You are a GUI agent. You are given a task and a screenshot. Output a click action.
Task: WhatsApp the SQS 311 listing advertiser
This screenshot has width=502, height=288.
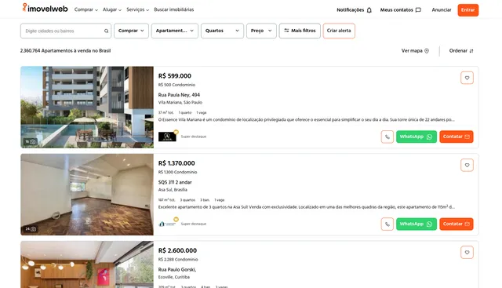click(417, 224)
